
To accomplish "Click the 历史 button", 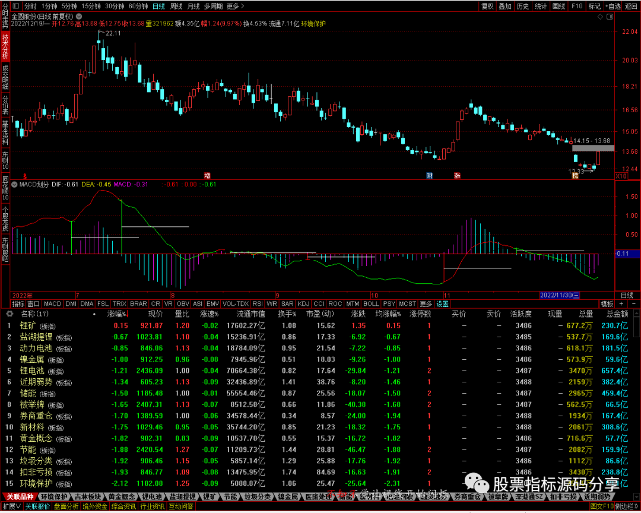I will [x=523, y=6].
